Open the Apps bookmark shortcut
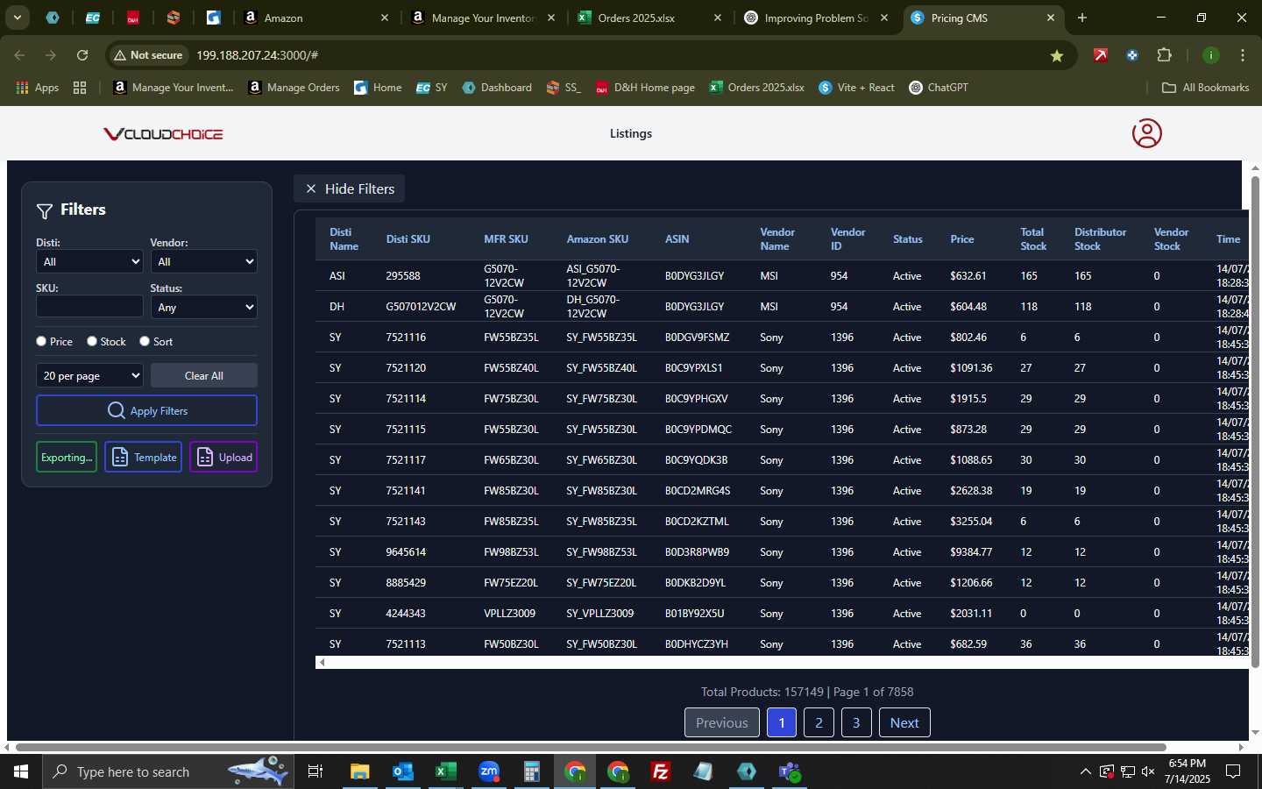The image size is (1262, 789). point(37,88)
